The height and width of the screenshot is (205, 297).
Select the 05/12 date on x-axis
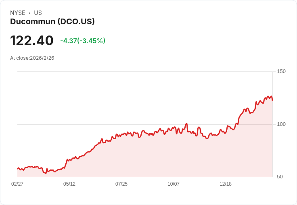pyautogui.click(x=69, y=184)
